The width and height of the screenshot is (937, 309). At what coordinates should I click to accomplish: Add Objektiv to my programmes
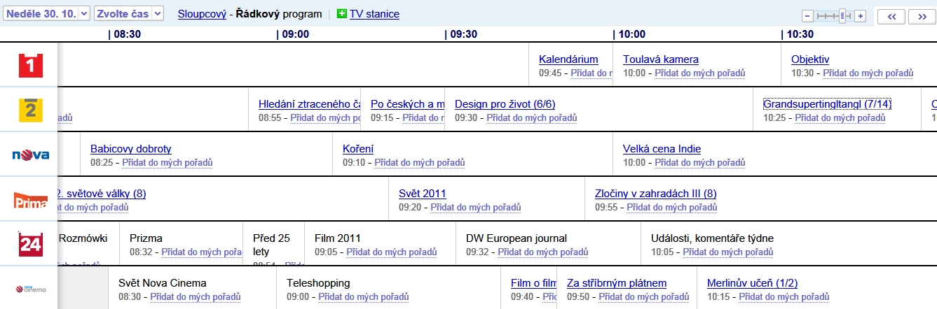pos(868,73)
